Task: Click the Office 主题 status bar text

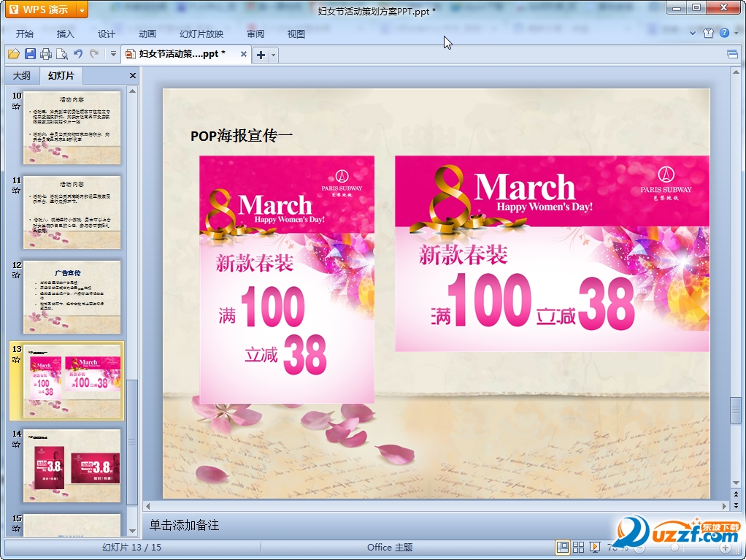Action: click(390, 548)
